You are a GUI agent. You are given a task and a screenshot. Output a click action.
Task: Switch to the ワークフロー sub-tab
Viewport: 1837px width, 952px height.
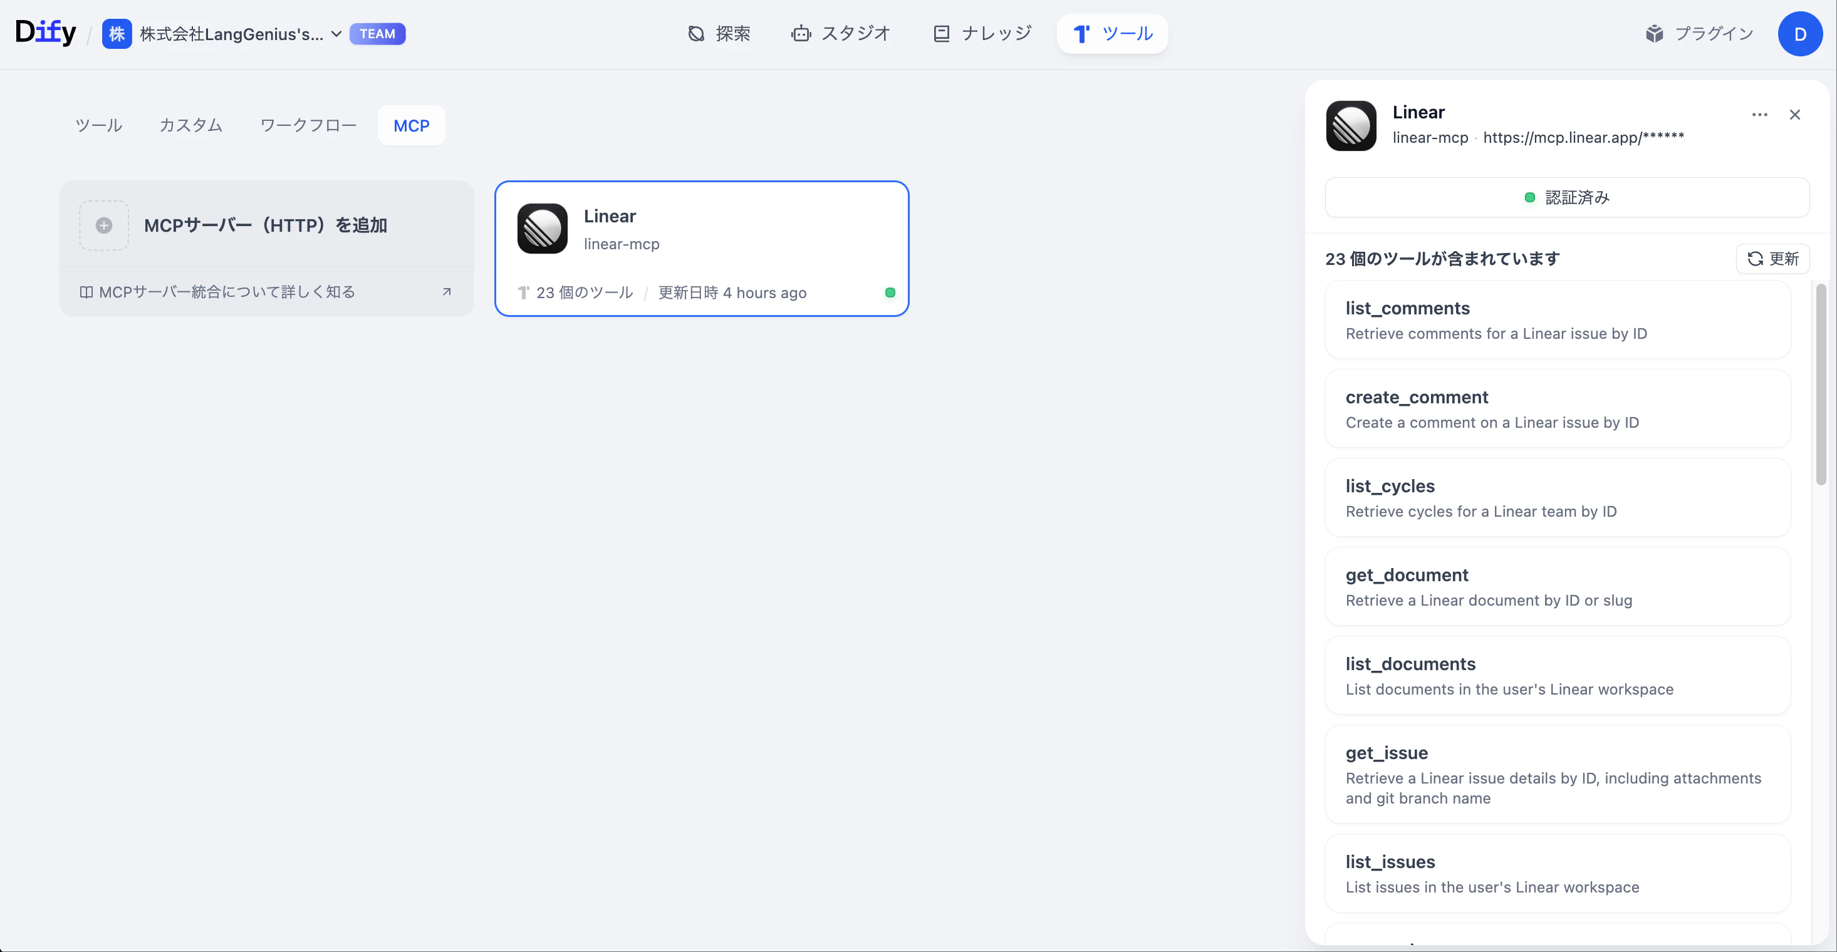pos(308,125)
